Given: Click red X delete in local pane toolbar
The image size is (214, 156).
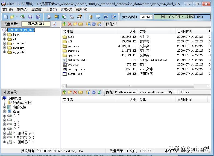Looking at the screenshot, I should tap(75, 92).
